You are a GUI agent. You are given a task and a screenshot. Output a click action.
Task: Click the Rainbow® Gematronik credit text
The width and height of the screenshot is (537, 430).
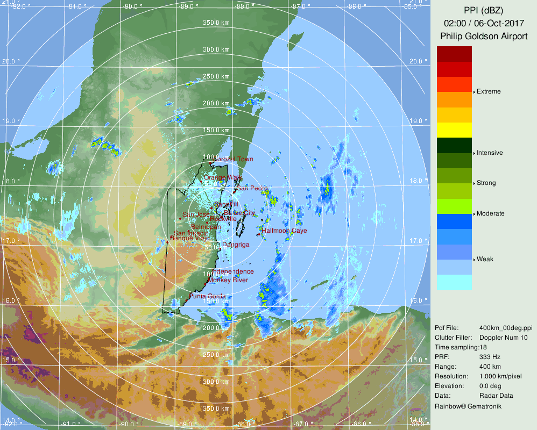468,406
